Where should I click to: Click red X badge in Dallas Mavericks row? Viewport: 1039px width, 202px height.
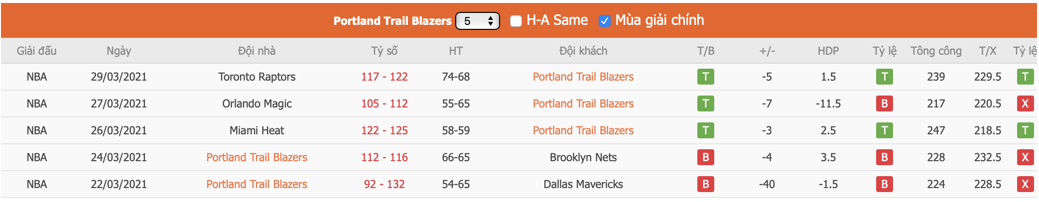1025,184
